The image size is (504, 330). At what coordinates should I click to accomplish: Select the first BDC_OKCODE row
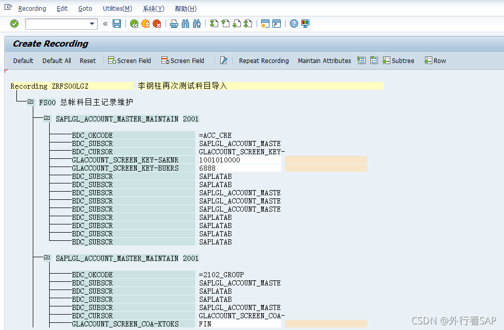pyautogui.click(x=133, y=135)
